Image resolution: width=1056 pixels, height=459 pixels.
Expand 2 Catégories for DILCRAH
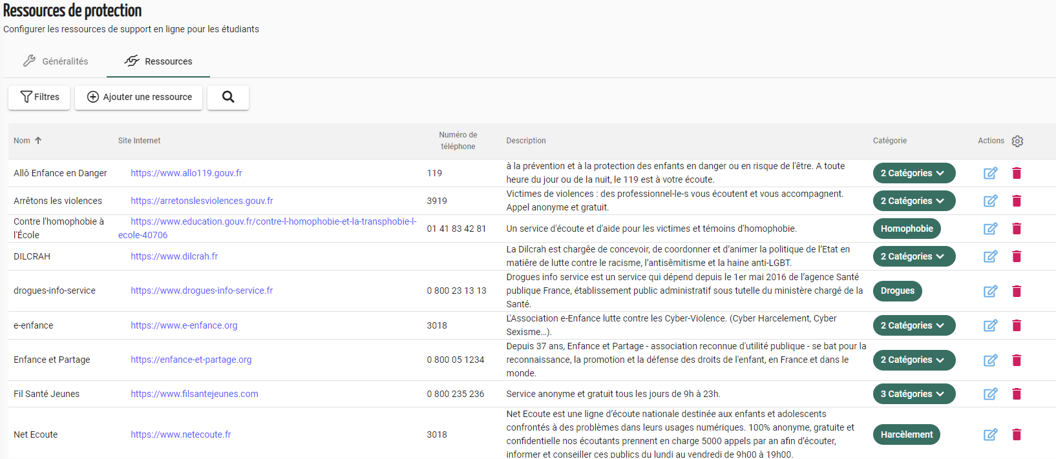point(914,256)
